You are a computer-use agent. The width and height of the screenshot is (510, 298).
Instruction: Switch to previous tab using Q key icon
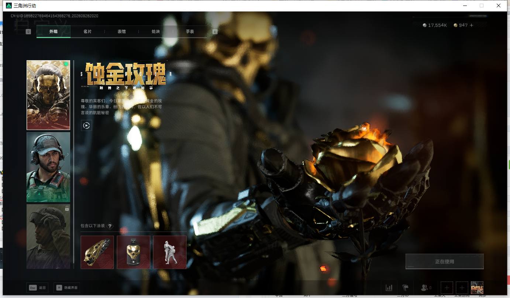[x=28, y=32]
